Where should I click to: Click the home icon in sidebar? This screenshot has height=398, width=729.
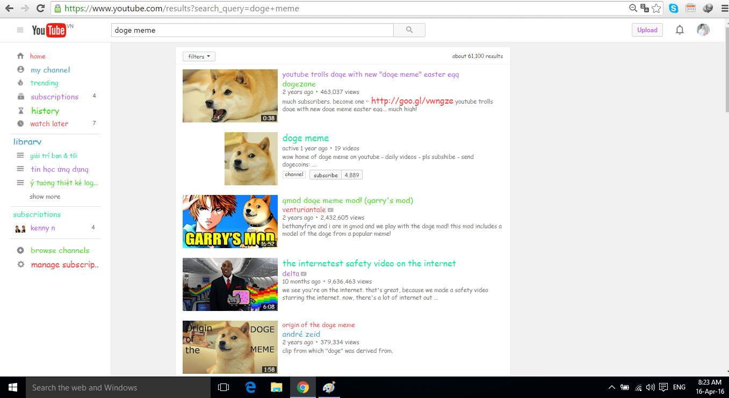20,56
